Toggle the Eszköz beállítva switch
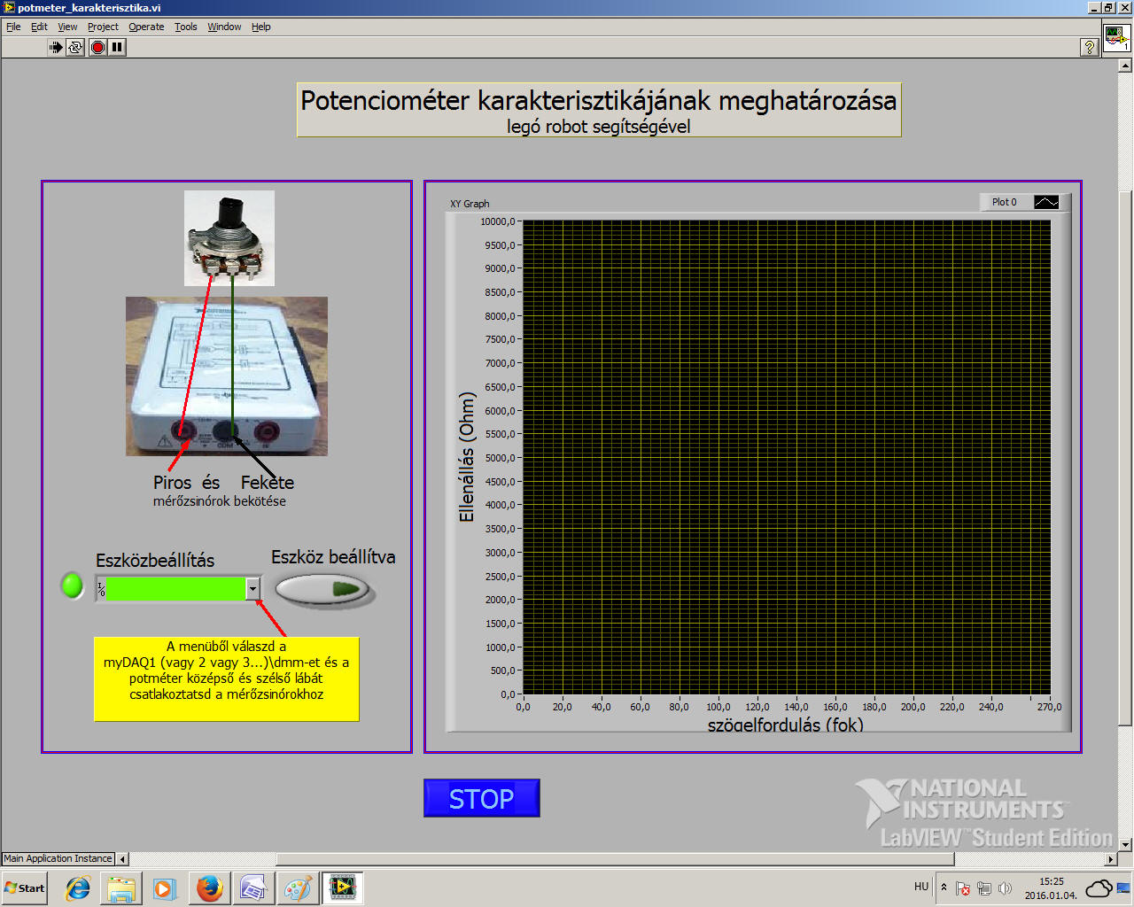 (x=322, y=589)
